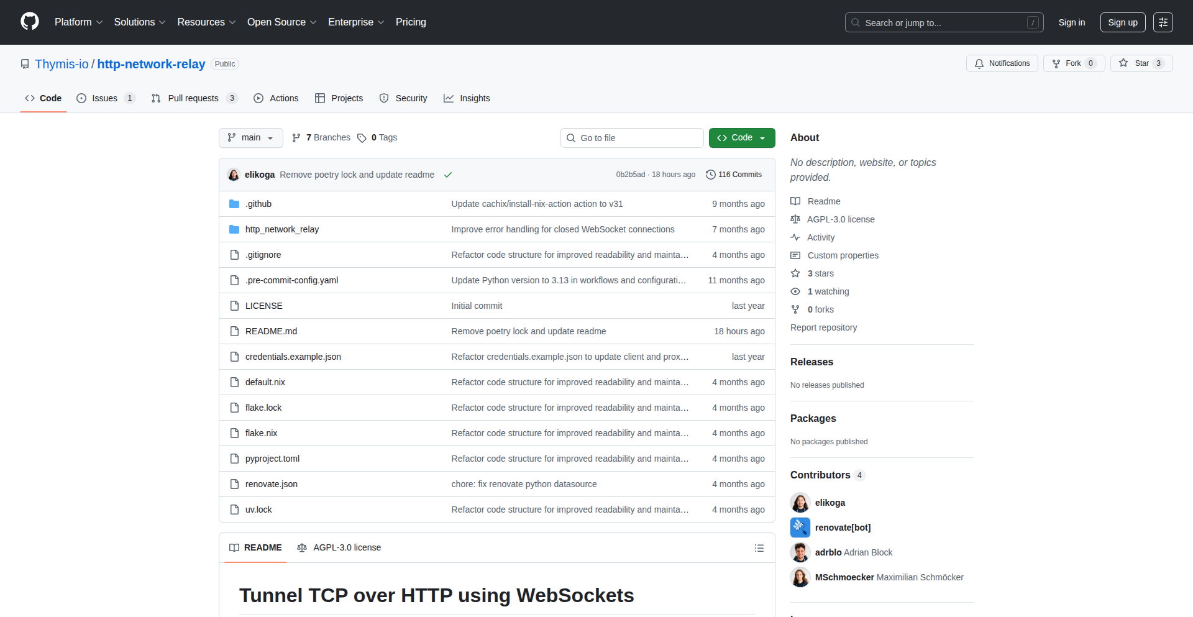Open the main branch selector

click(250, 138)
